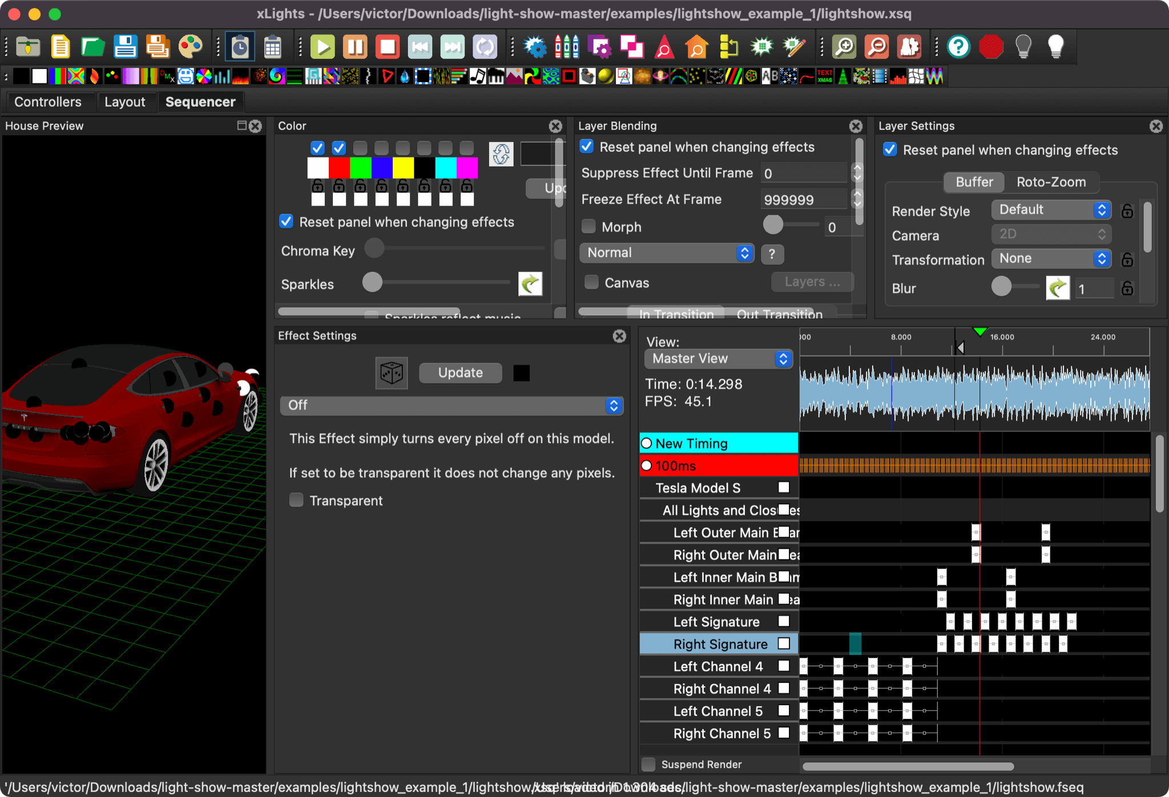Open sequence with green folder icon

pyautogui.click(x=92, y=47)
